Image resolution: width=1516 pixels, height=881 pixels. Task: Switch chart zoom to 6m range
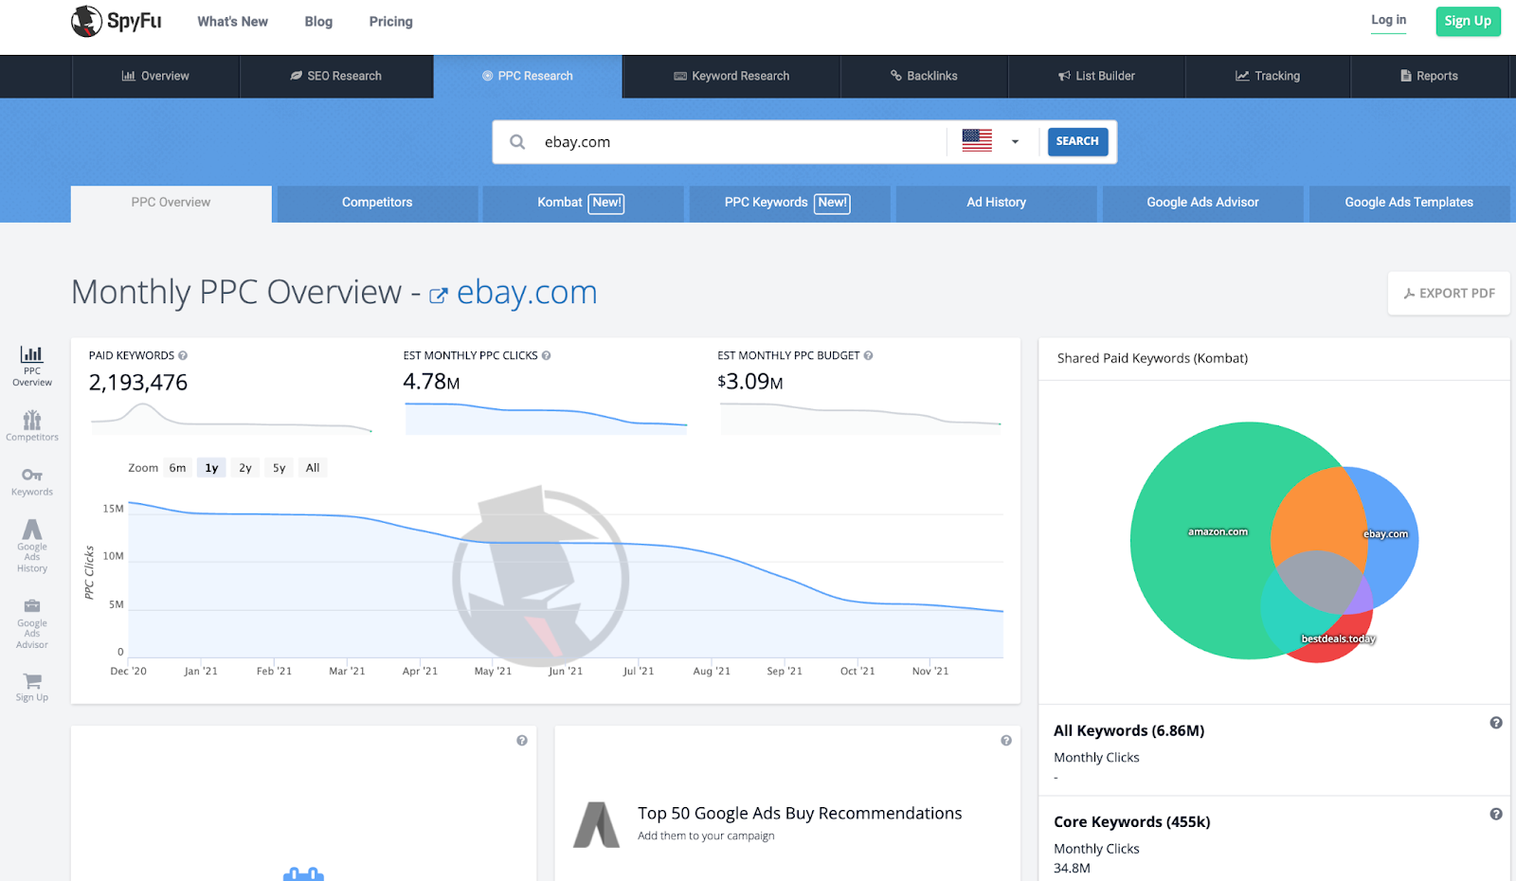click(177, 467)
